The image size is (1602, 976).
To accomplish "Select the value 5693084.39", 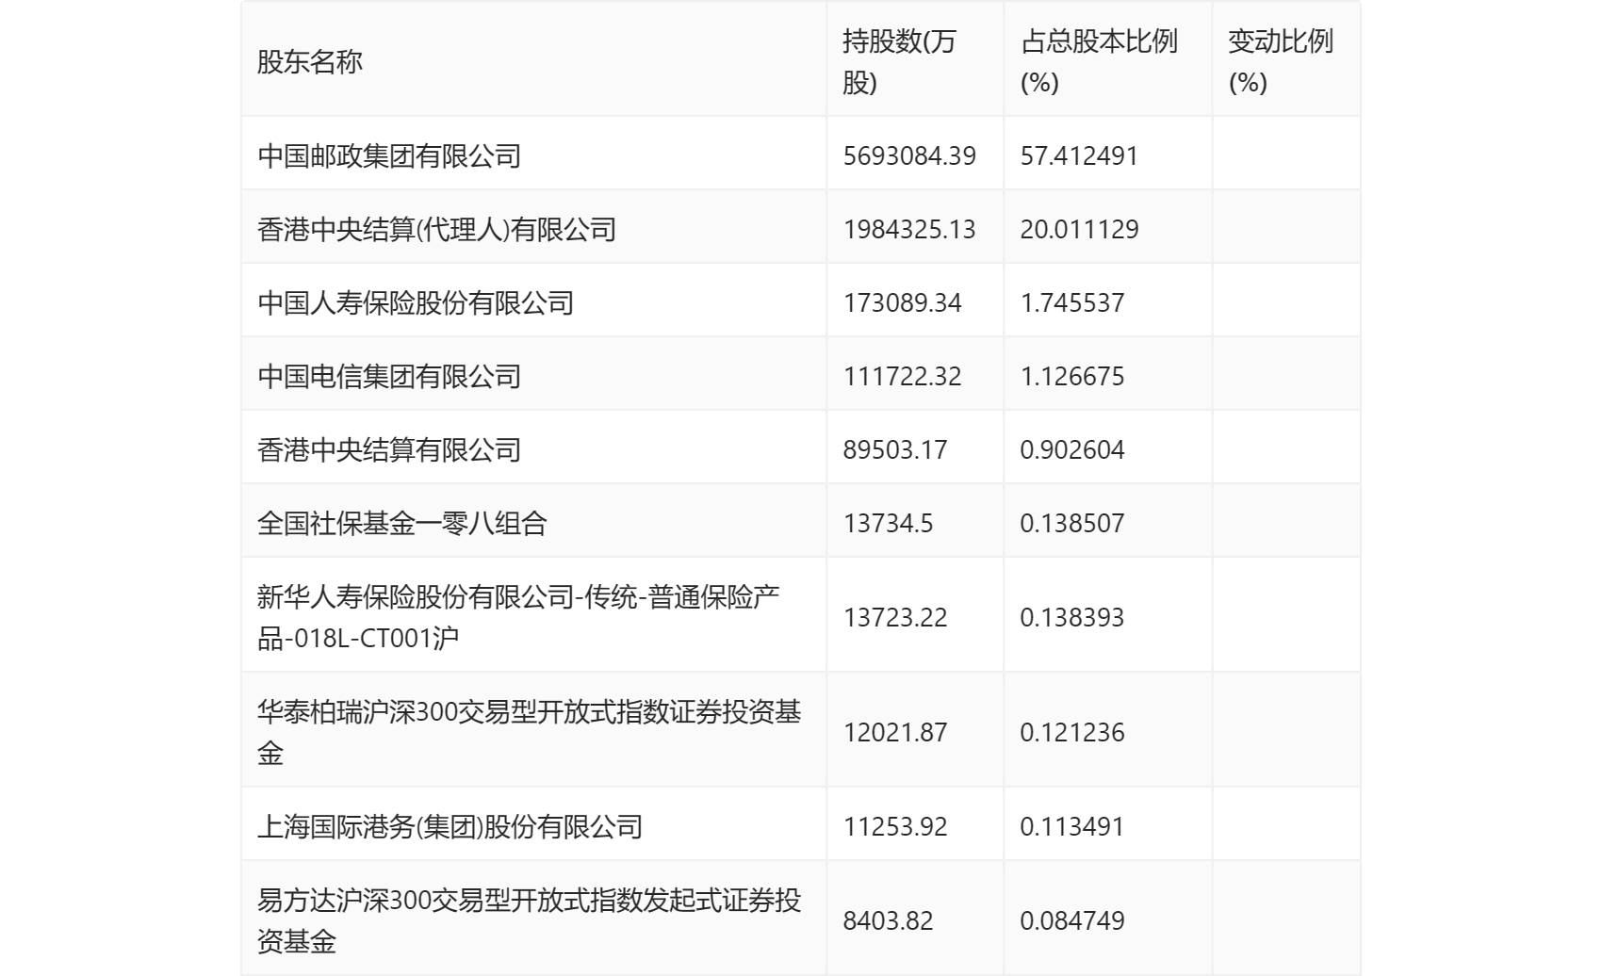I will click(x=909, y=155).
